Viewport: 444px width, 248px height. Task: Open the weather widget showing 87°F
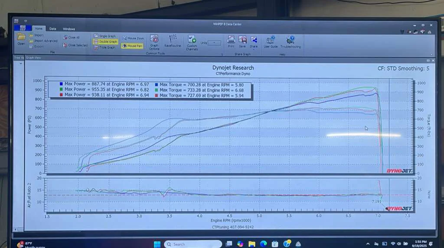tap(31, 245)
